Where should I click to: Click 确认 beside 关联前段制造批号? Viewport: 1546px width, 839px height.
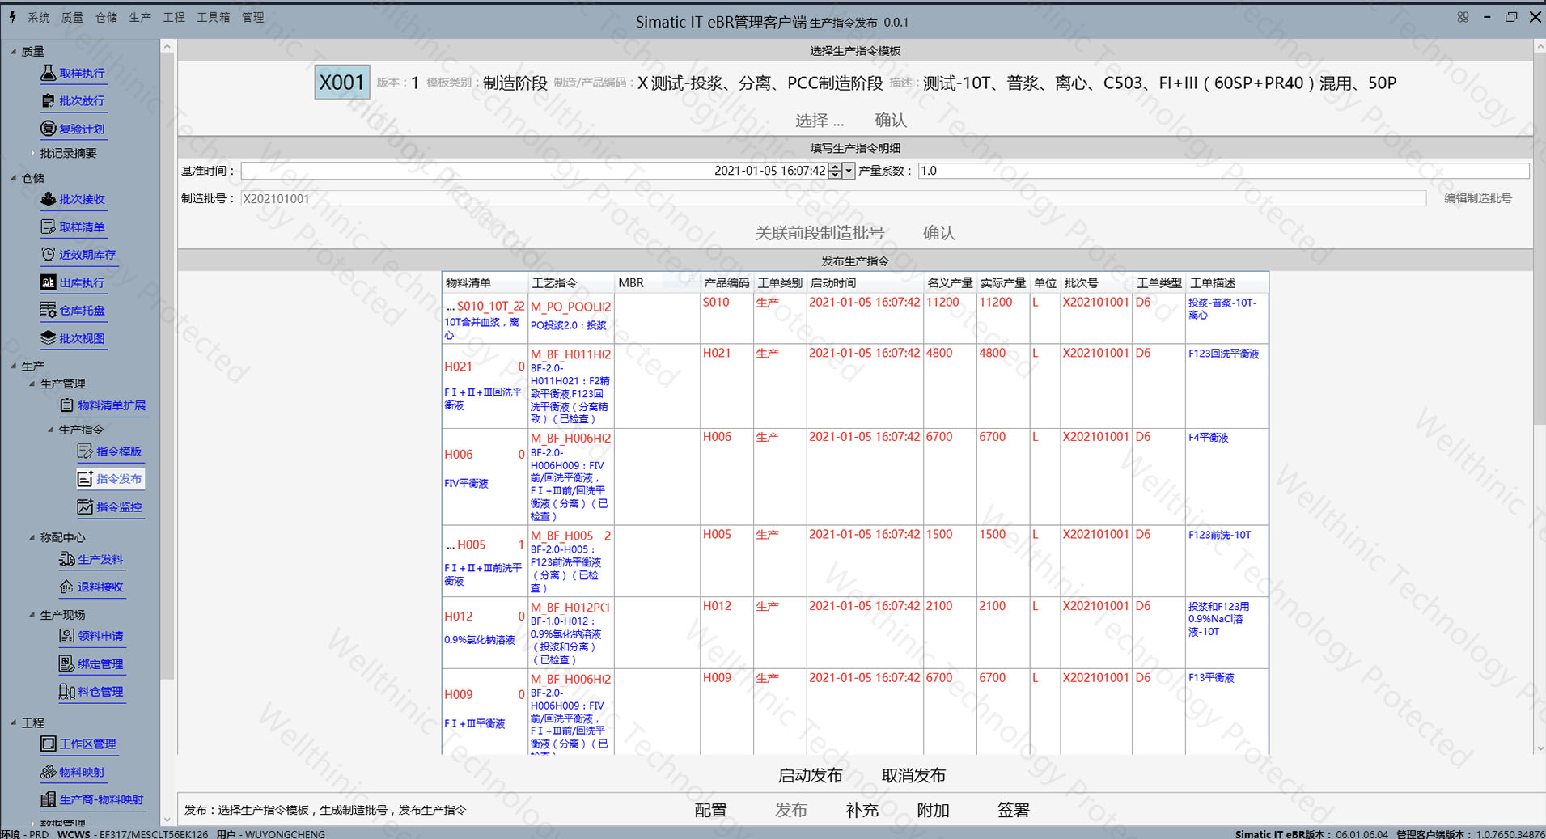(939, 233)
